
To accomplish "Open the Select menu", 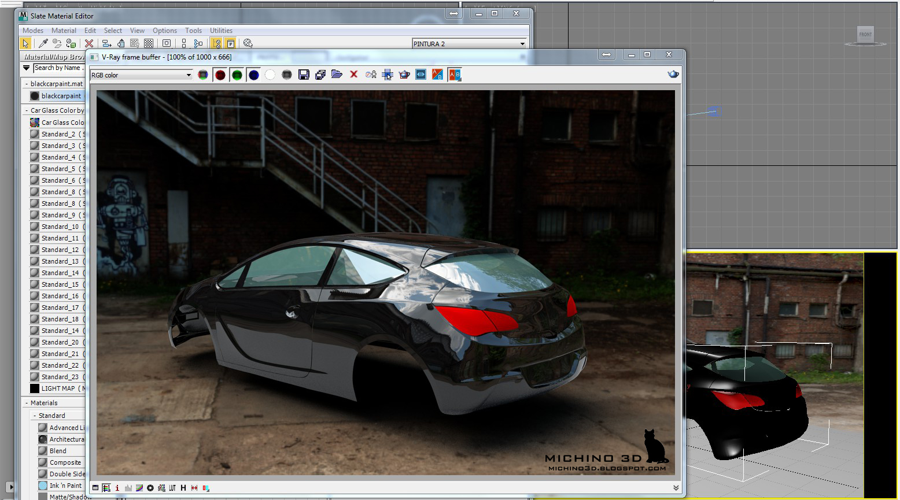I will [x=113, y=31].
